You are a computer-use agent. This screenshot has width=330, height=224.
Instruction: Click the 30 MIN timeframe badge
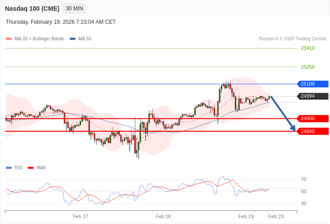(x=74, y=9)
